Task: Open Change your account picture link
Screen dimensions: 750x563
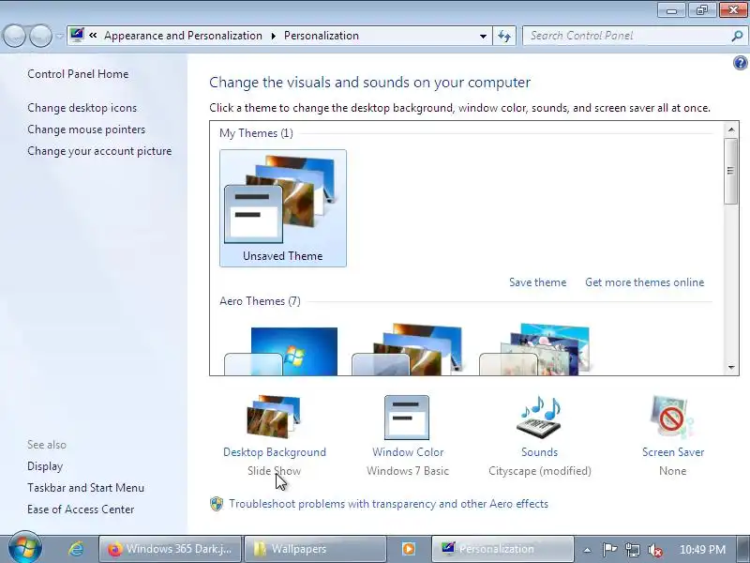Action: pos(99,151)
